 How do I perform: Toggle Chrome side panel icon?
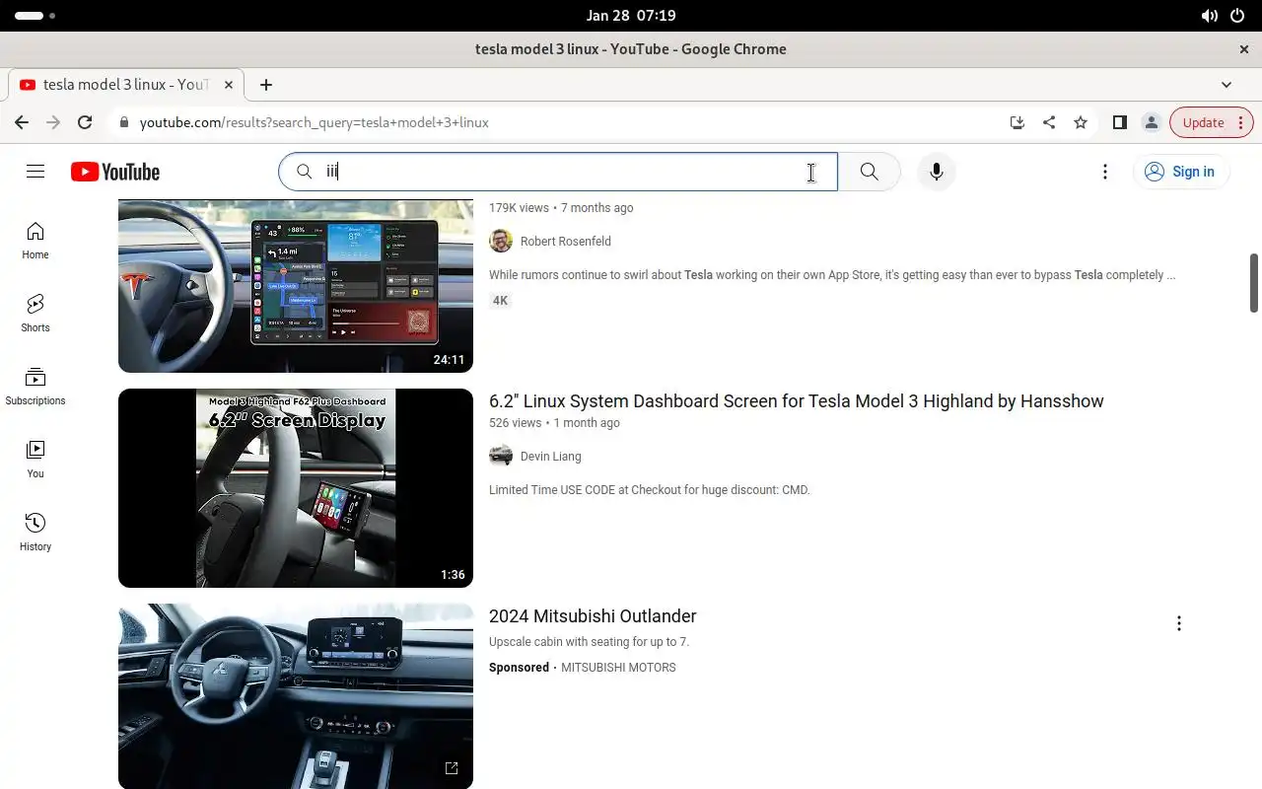[x=1120, y=122]
